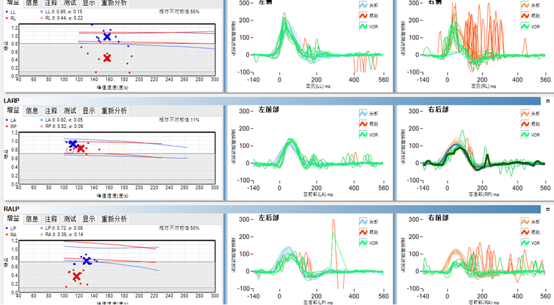Click the circled red data point in LARP gain plot
Image resolution: width=554 pixels, height=305 pixels.
[x=70, y=150]
